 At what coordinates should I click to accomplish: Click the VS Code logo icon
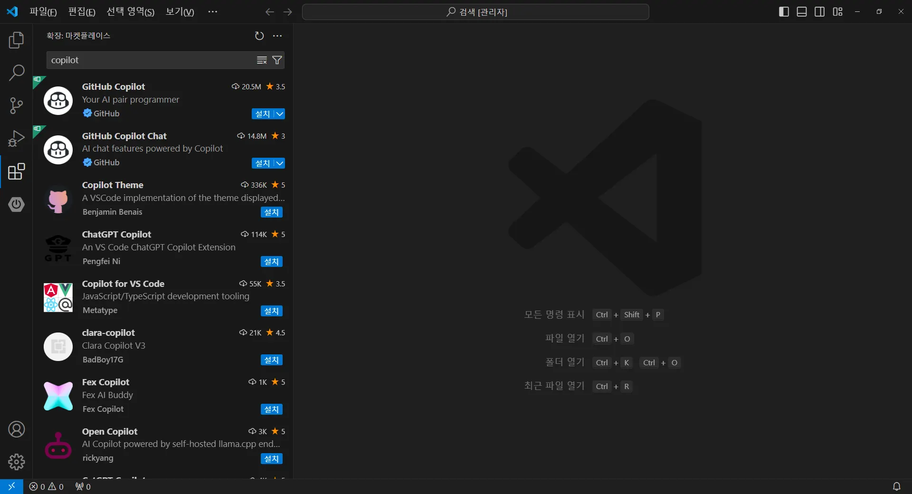pyautogui.click(x=12, y=11)
